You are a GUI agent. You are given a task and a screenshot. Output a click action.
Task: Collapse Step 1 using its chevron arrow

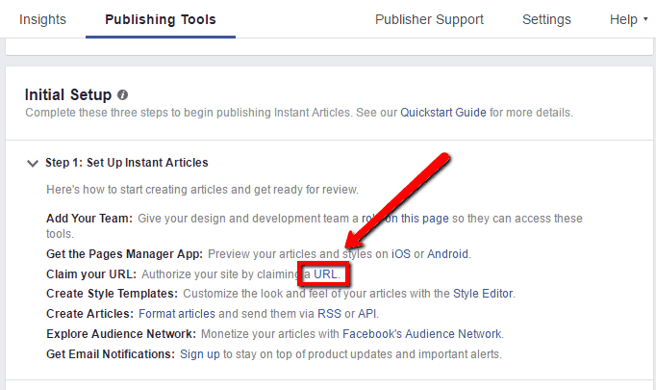point(33,163)
